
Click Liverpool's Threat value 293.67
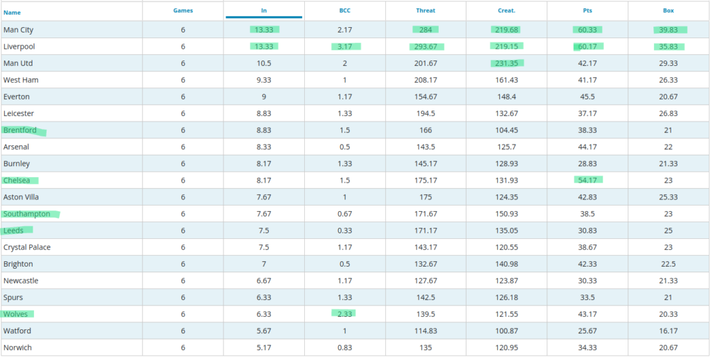coord(426,47)
